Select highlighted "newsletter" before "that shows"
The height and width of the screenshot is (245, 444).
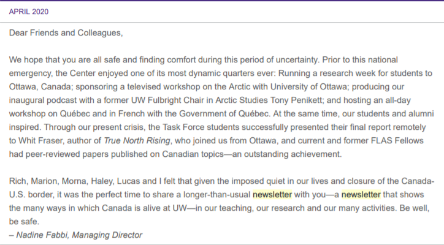click(361, 195)
